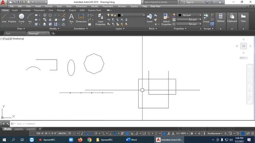The height and width of the screenshot is (143, 255).
Task: Select the Line tool in Draw panel
Action: (x=4, y=18)
